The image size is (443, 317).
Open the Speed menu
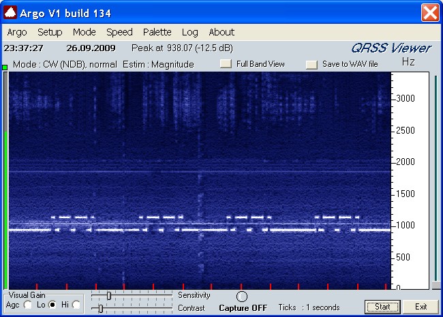119,32
